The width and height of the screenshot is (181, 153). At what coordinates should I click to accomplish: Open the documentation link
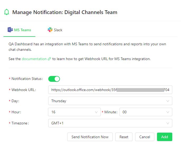pyautogui.click(x=34, y=59)
